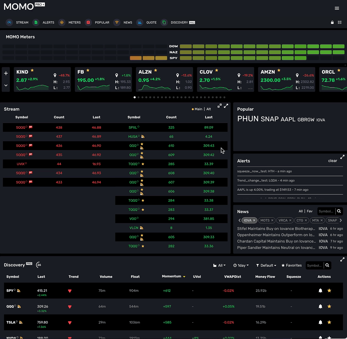Toggle favorite star on FB card
347x339 pixels.
88,70
